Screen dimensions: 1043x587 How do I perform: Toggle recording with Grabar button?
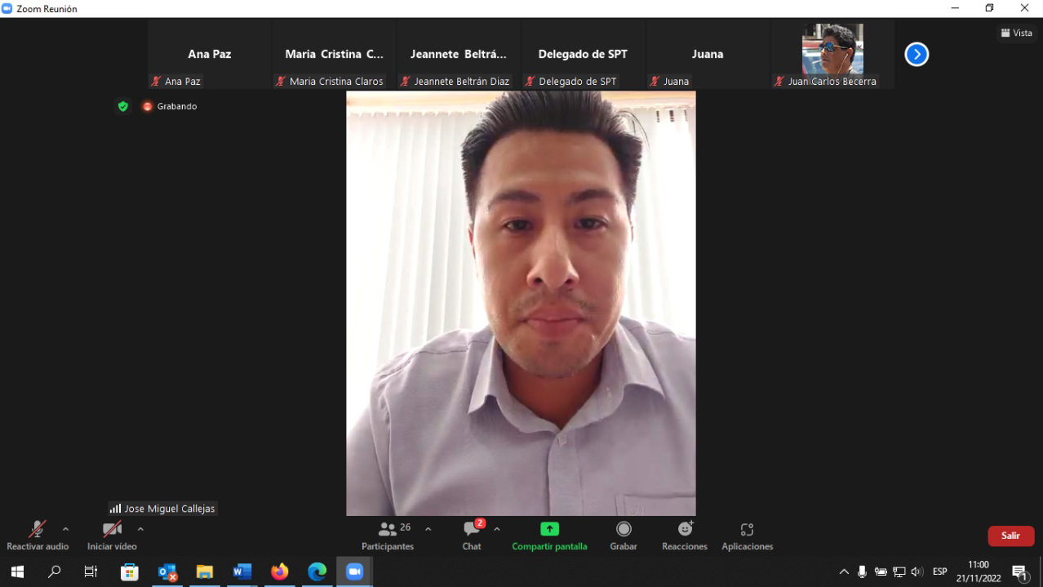(624, 536)
